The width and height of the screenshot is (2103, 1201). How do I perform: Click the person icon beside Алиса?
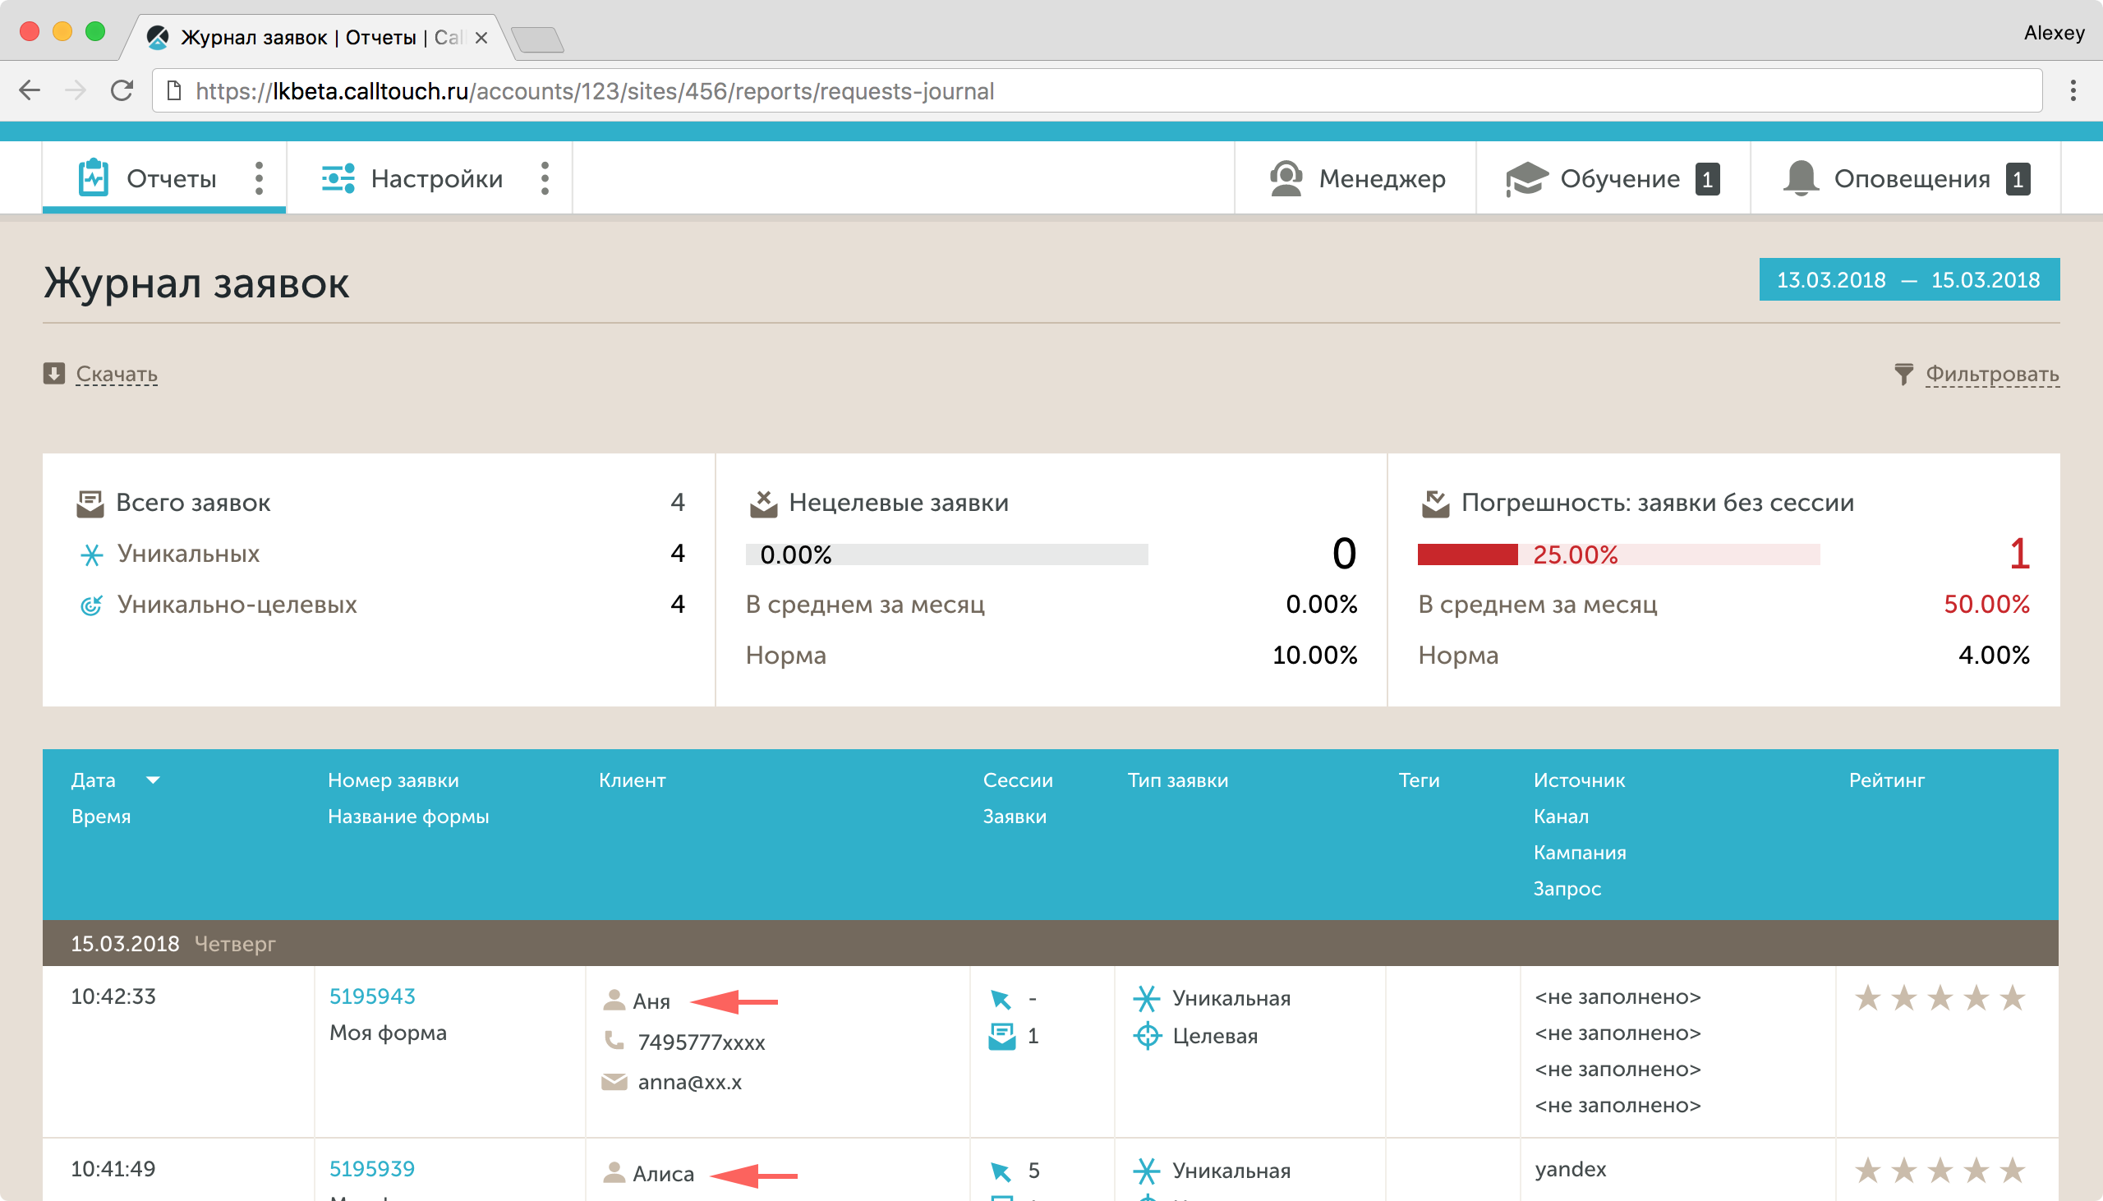tap(614, 1172)
